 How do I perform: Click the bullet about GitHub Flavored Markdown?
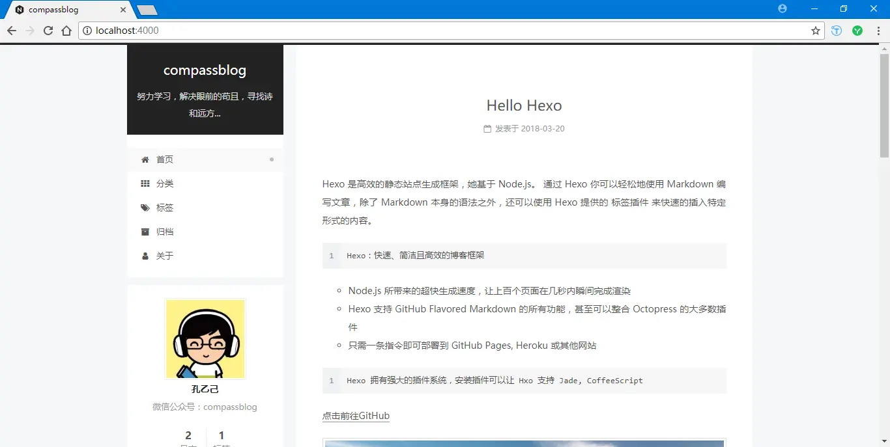click(x=537, y=318)
